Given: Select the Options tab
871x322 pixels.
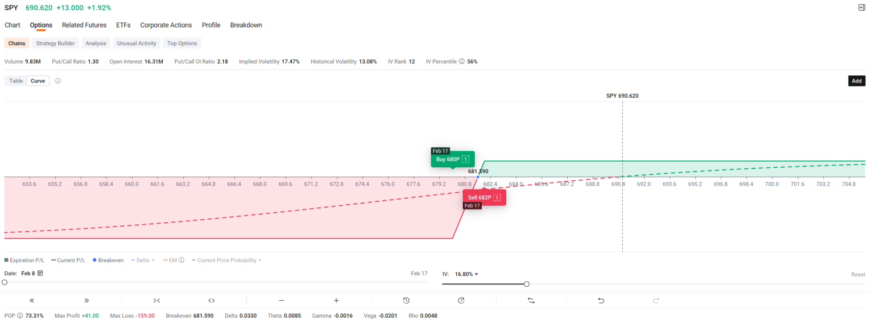Looking at the screenshot, I should point(41,25).
